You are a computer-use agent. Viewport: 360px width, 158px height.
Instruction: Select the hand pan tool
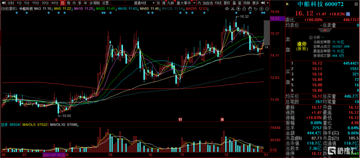pos(250,9)
